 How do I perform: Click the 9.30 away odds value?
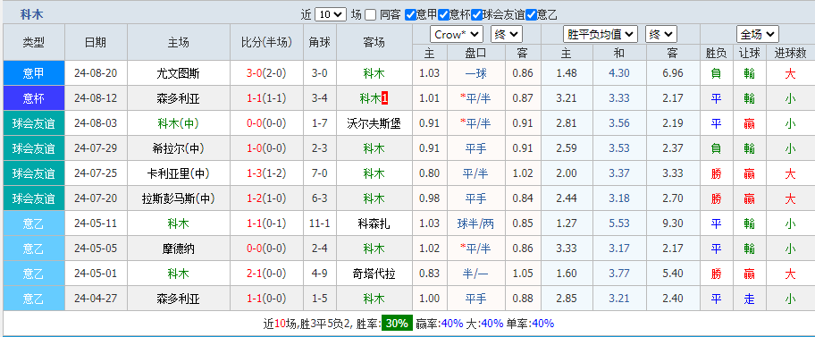(x=673, y=223)
